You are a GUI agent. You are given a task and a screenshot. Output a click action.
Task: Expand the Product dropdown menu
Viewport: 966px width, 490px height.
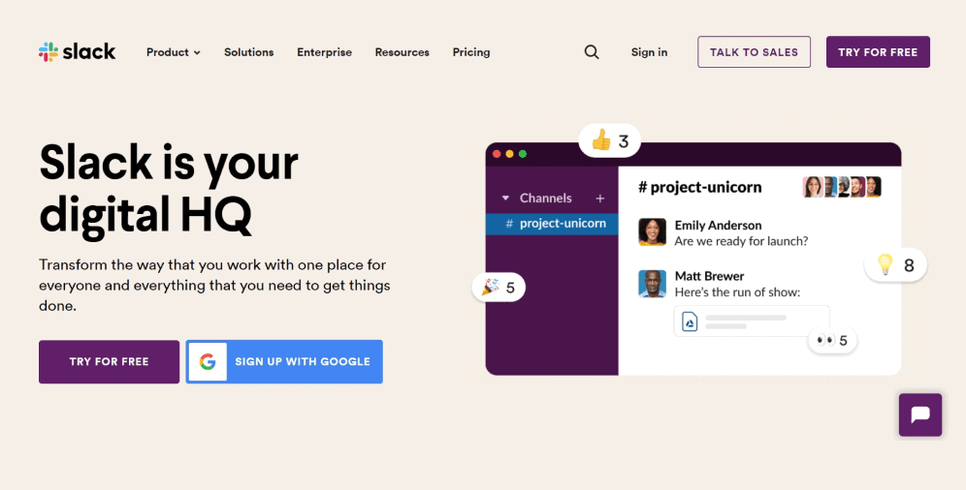click(173, 52)
